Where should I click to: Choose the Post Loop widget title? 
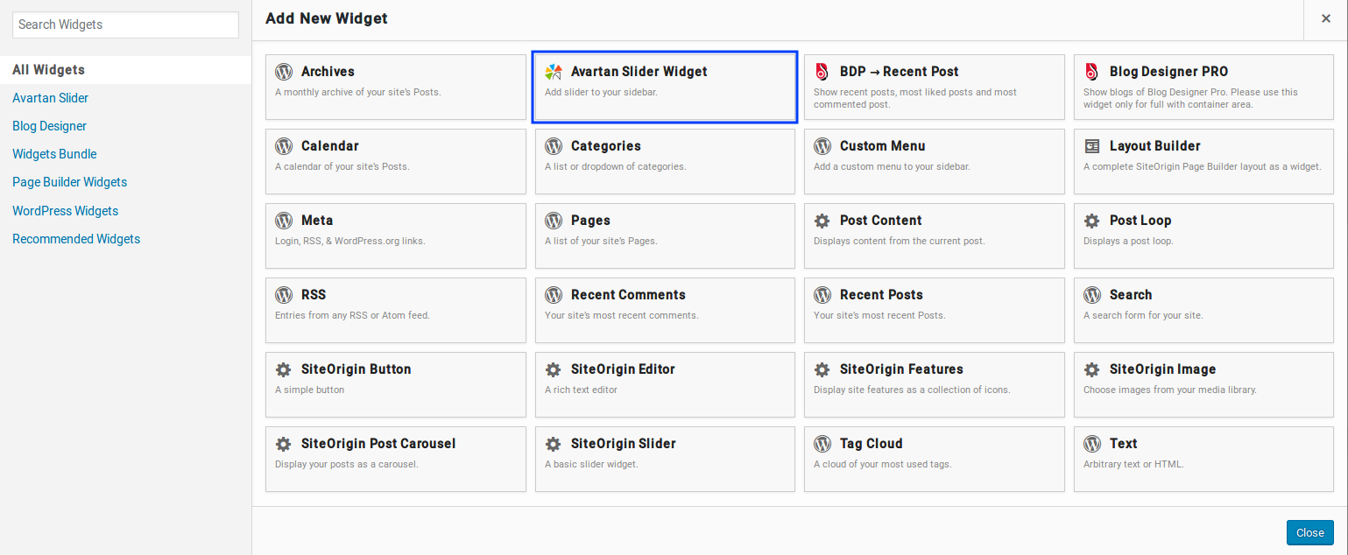(1140, 221)
